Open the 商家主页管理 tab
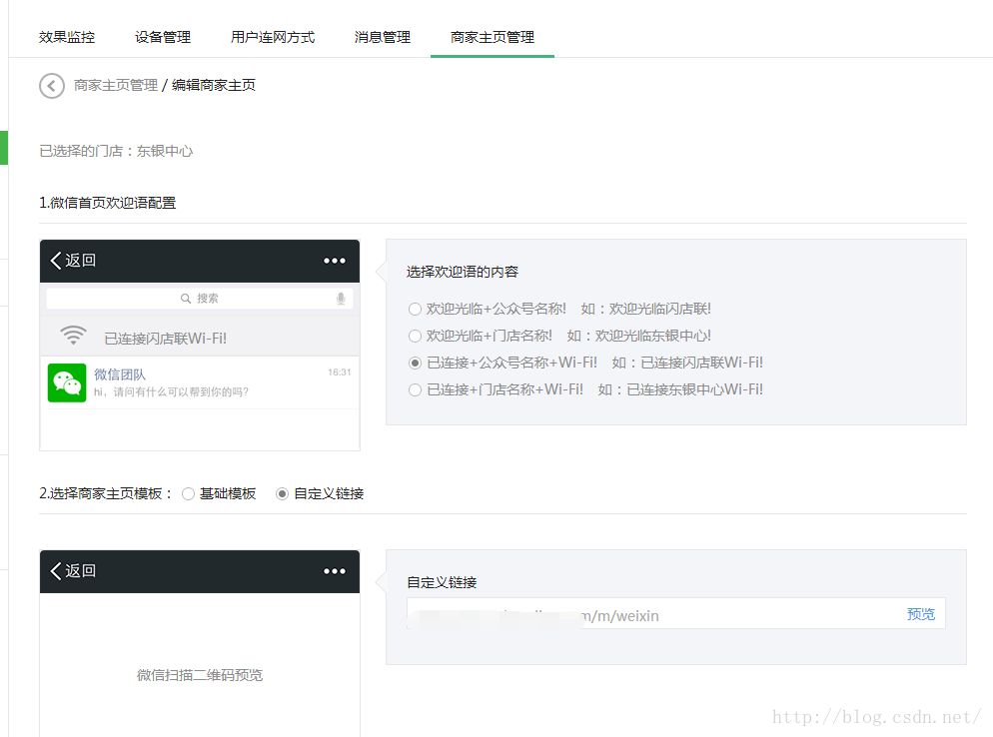The image size is (993, 737). (x=493, y=37)
